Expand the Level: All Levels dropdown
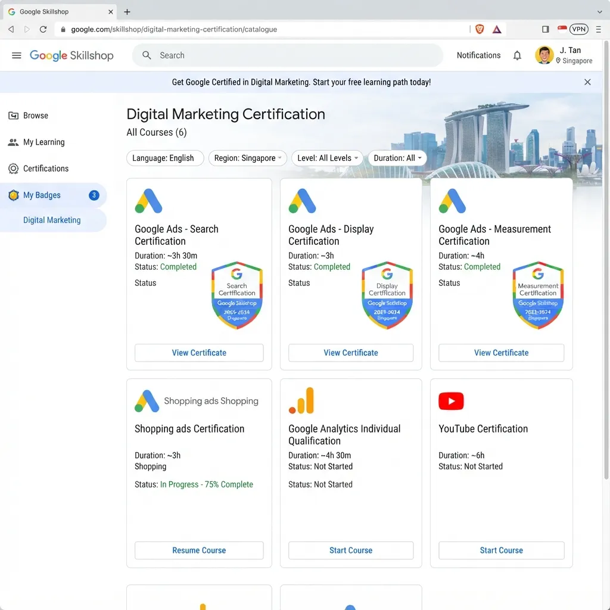The height and width of the screenshot is (610, 610). 327,158
